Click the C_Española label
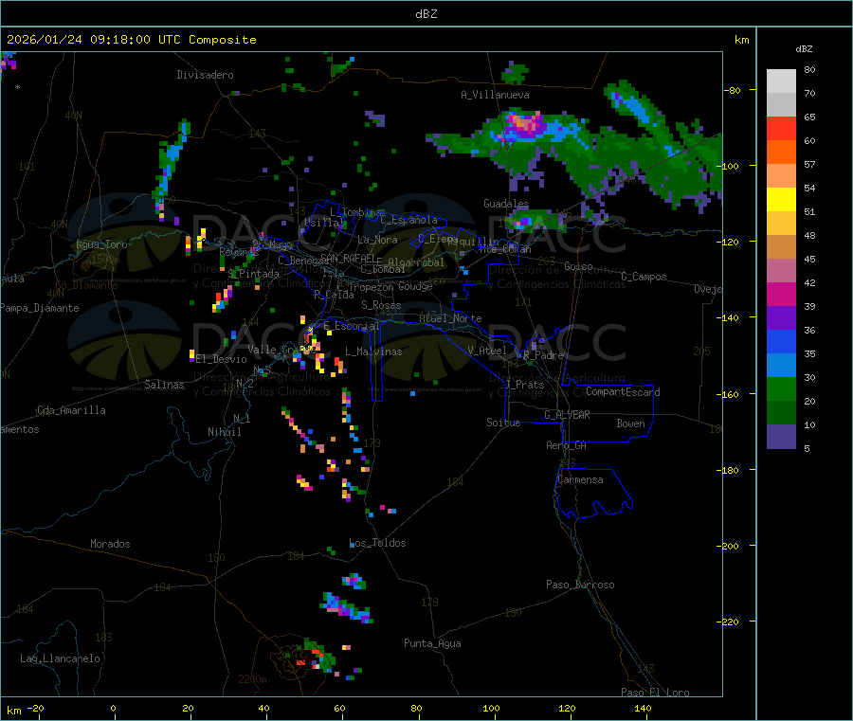 click(408, 220)
